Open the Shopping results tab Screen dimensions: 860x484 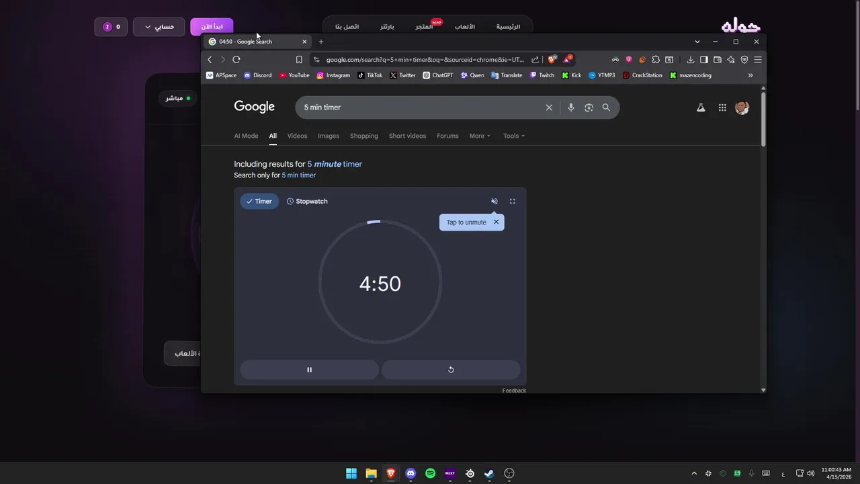click(364, 136)
